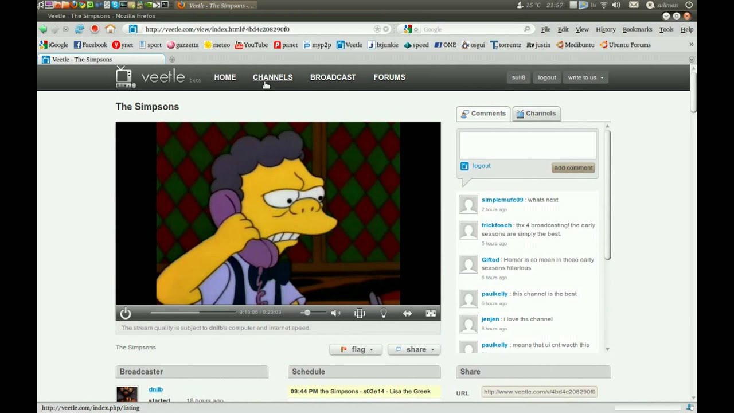This screenshot has height=413, width=734.
Task: Seek within the video progress bar
Action: click(x=193, y=313)
